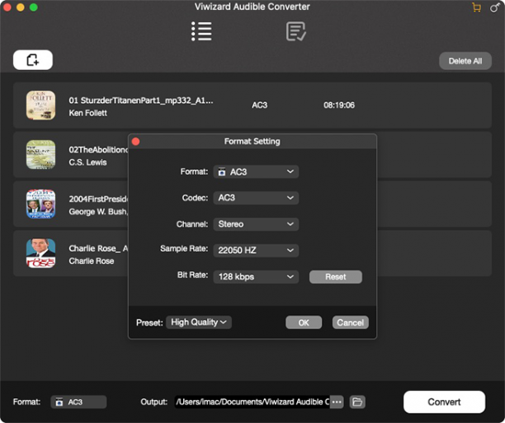Open the bottom Format AC3 selector
This screenshot has width=505, height=423.
[78, 402]
